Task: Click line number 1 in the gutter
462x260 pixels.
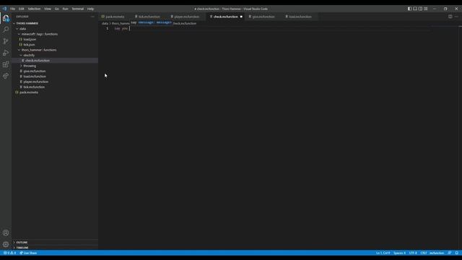Action: click(x=108, y=29)
